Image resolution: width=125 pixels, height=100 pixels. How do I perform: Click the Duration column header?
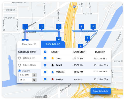click(100, 52)
